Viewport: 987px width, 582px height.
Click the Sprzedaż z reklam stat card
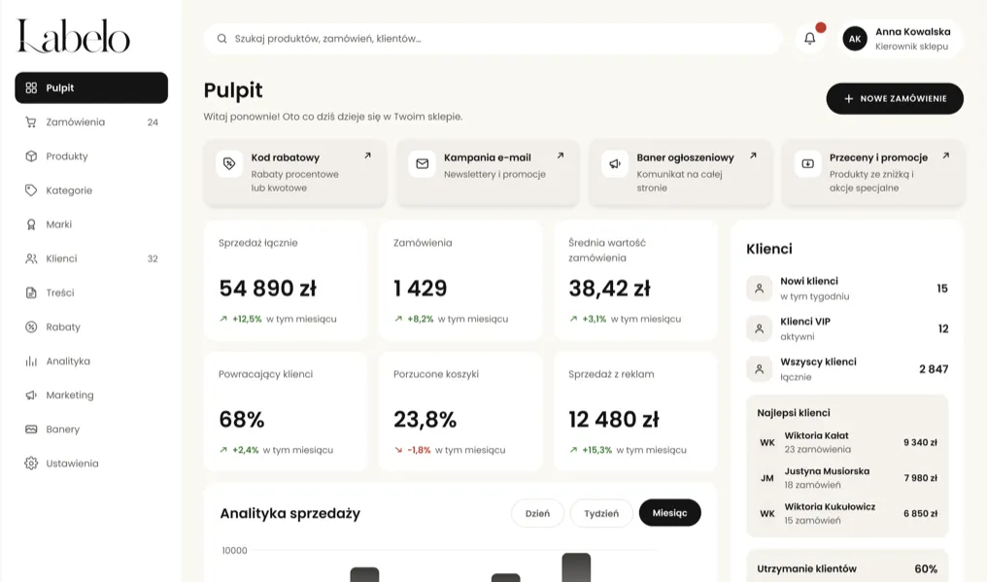pyautogui.click(x=635, y=412)
